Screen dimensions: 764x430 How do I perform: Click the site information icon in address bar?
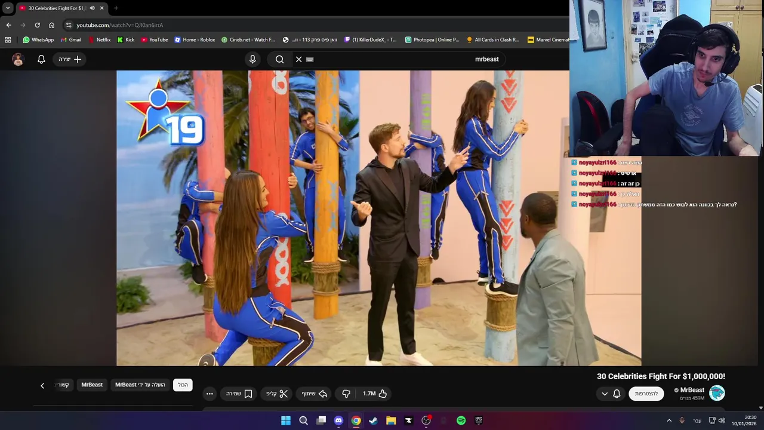pyautogui.click(x=69, y=25)
